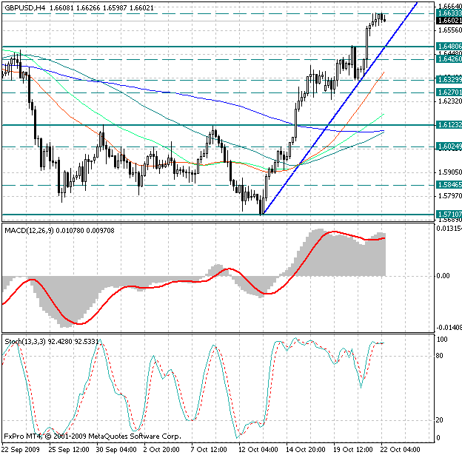The image size is (462, 455).
Task: Click the MACD 0.01315 upper axis value
Action: (x=449, y=229)
